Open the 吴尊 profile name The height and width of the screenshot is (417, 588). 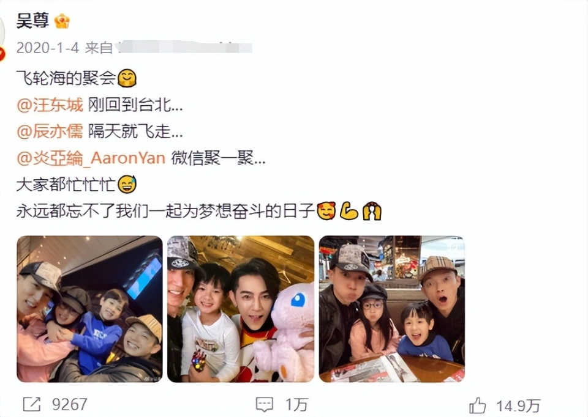[32, 21]
